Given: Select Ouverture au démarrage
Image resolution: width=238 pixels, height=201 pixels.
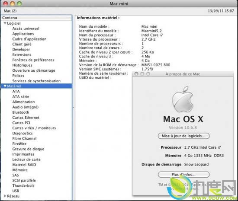Looking at the screenshot, I should pyautogui.click(x=34, y=70).
